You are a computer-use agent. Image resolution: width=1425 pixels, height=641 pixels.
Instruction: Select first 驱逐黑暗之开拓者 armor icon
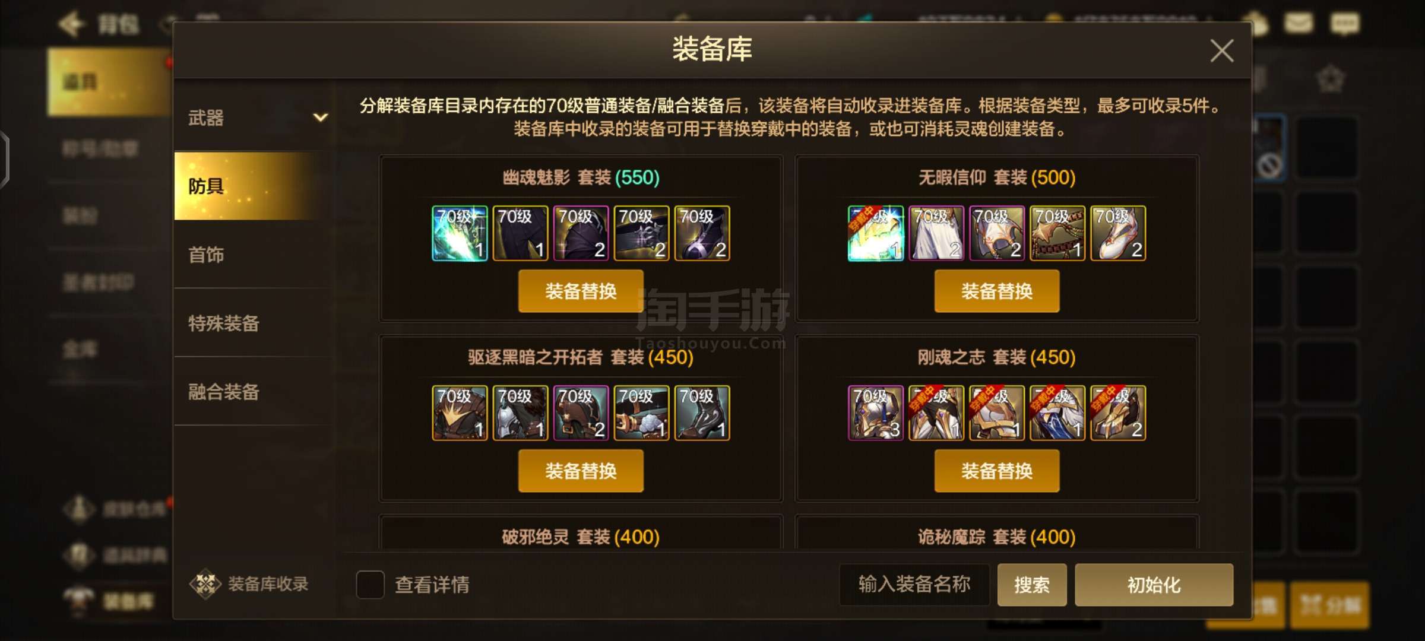click(x=460, y=413)
